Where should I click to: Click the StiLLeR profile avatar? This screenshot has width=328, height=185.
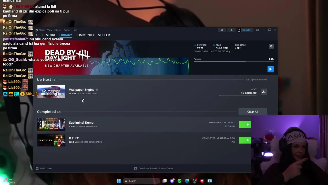[x=239, y=30]
